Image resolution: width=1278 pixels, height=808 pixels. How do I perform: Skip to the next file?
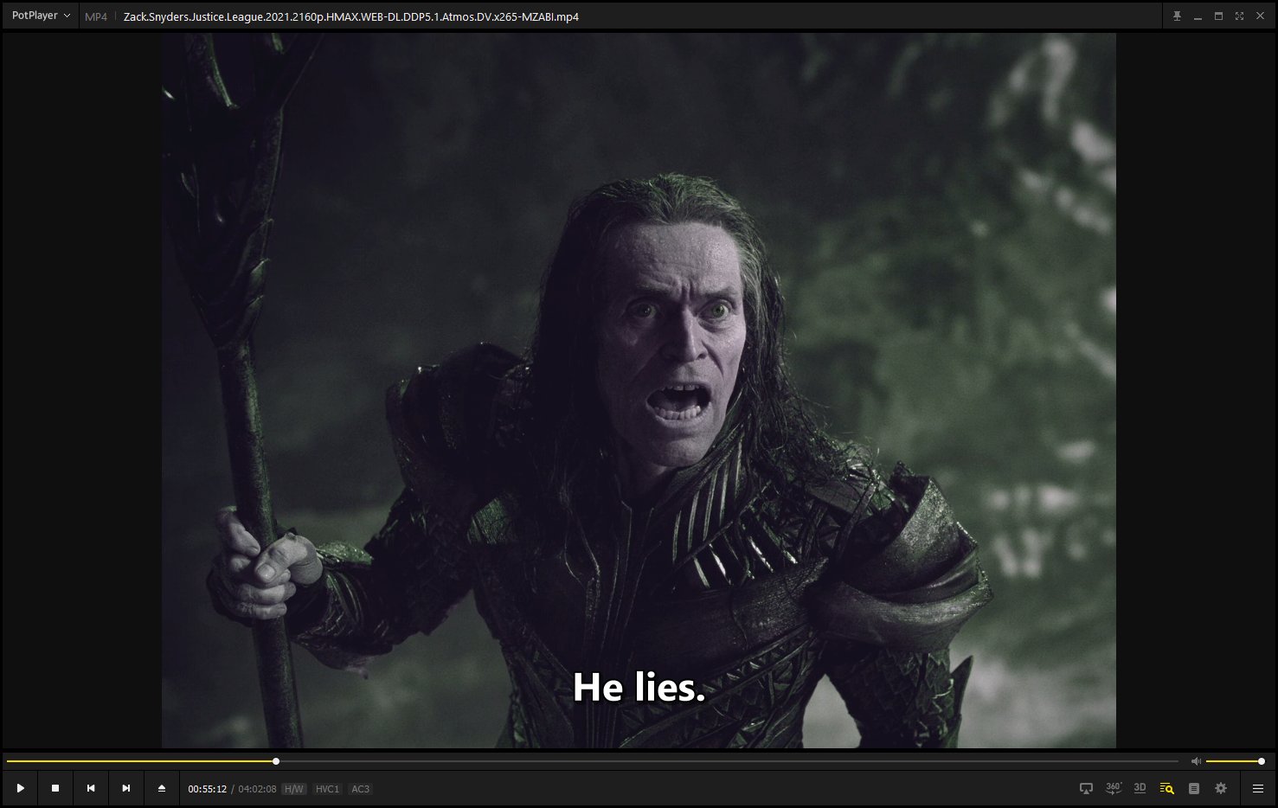pos(126,788)
